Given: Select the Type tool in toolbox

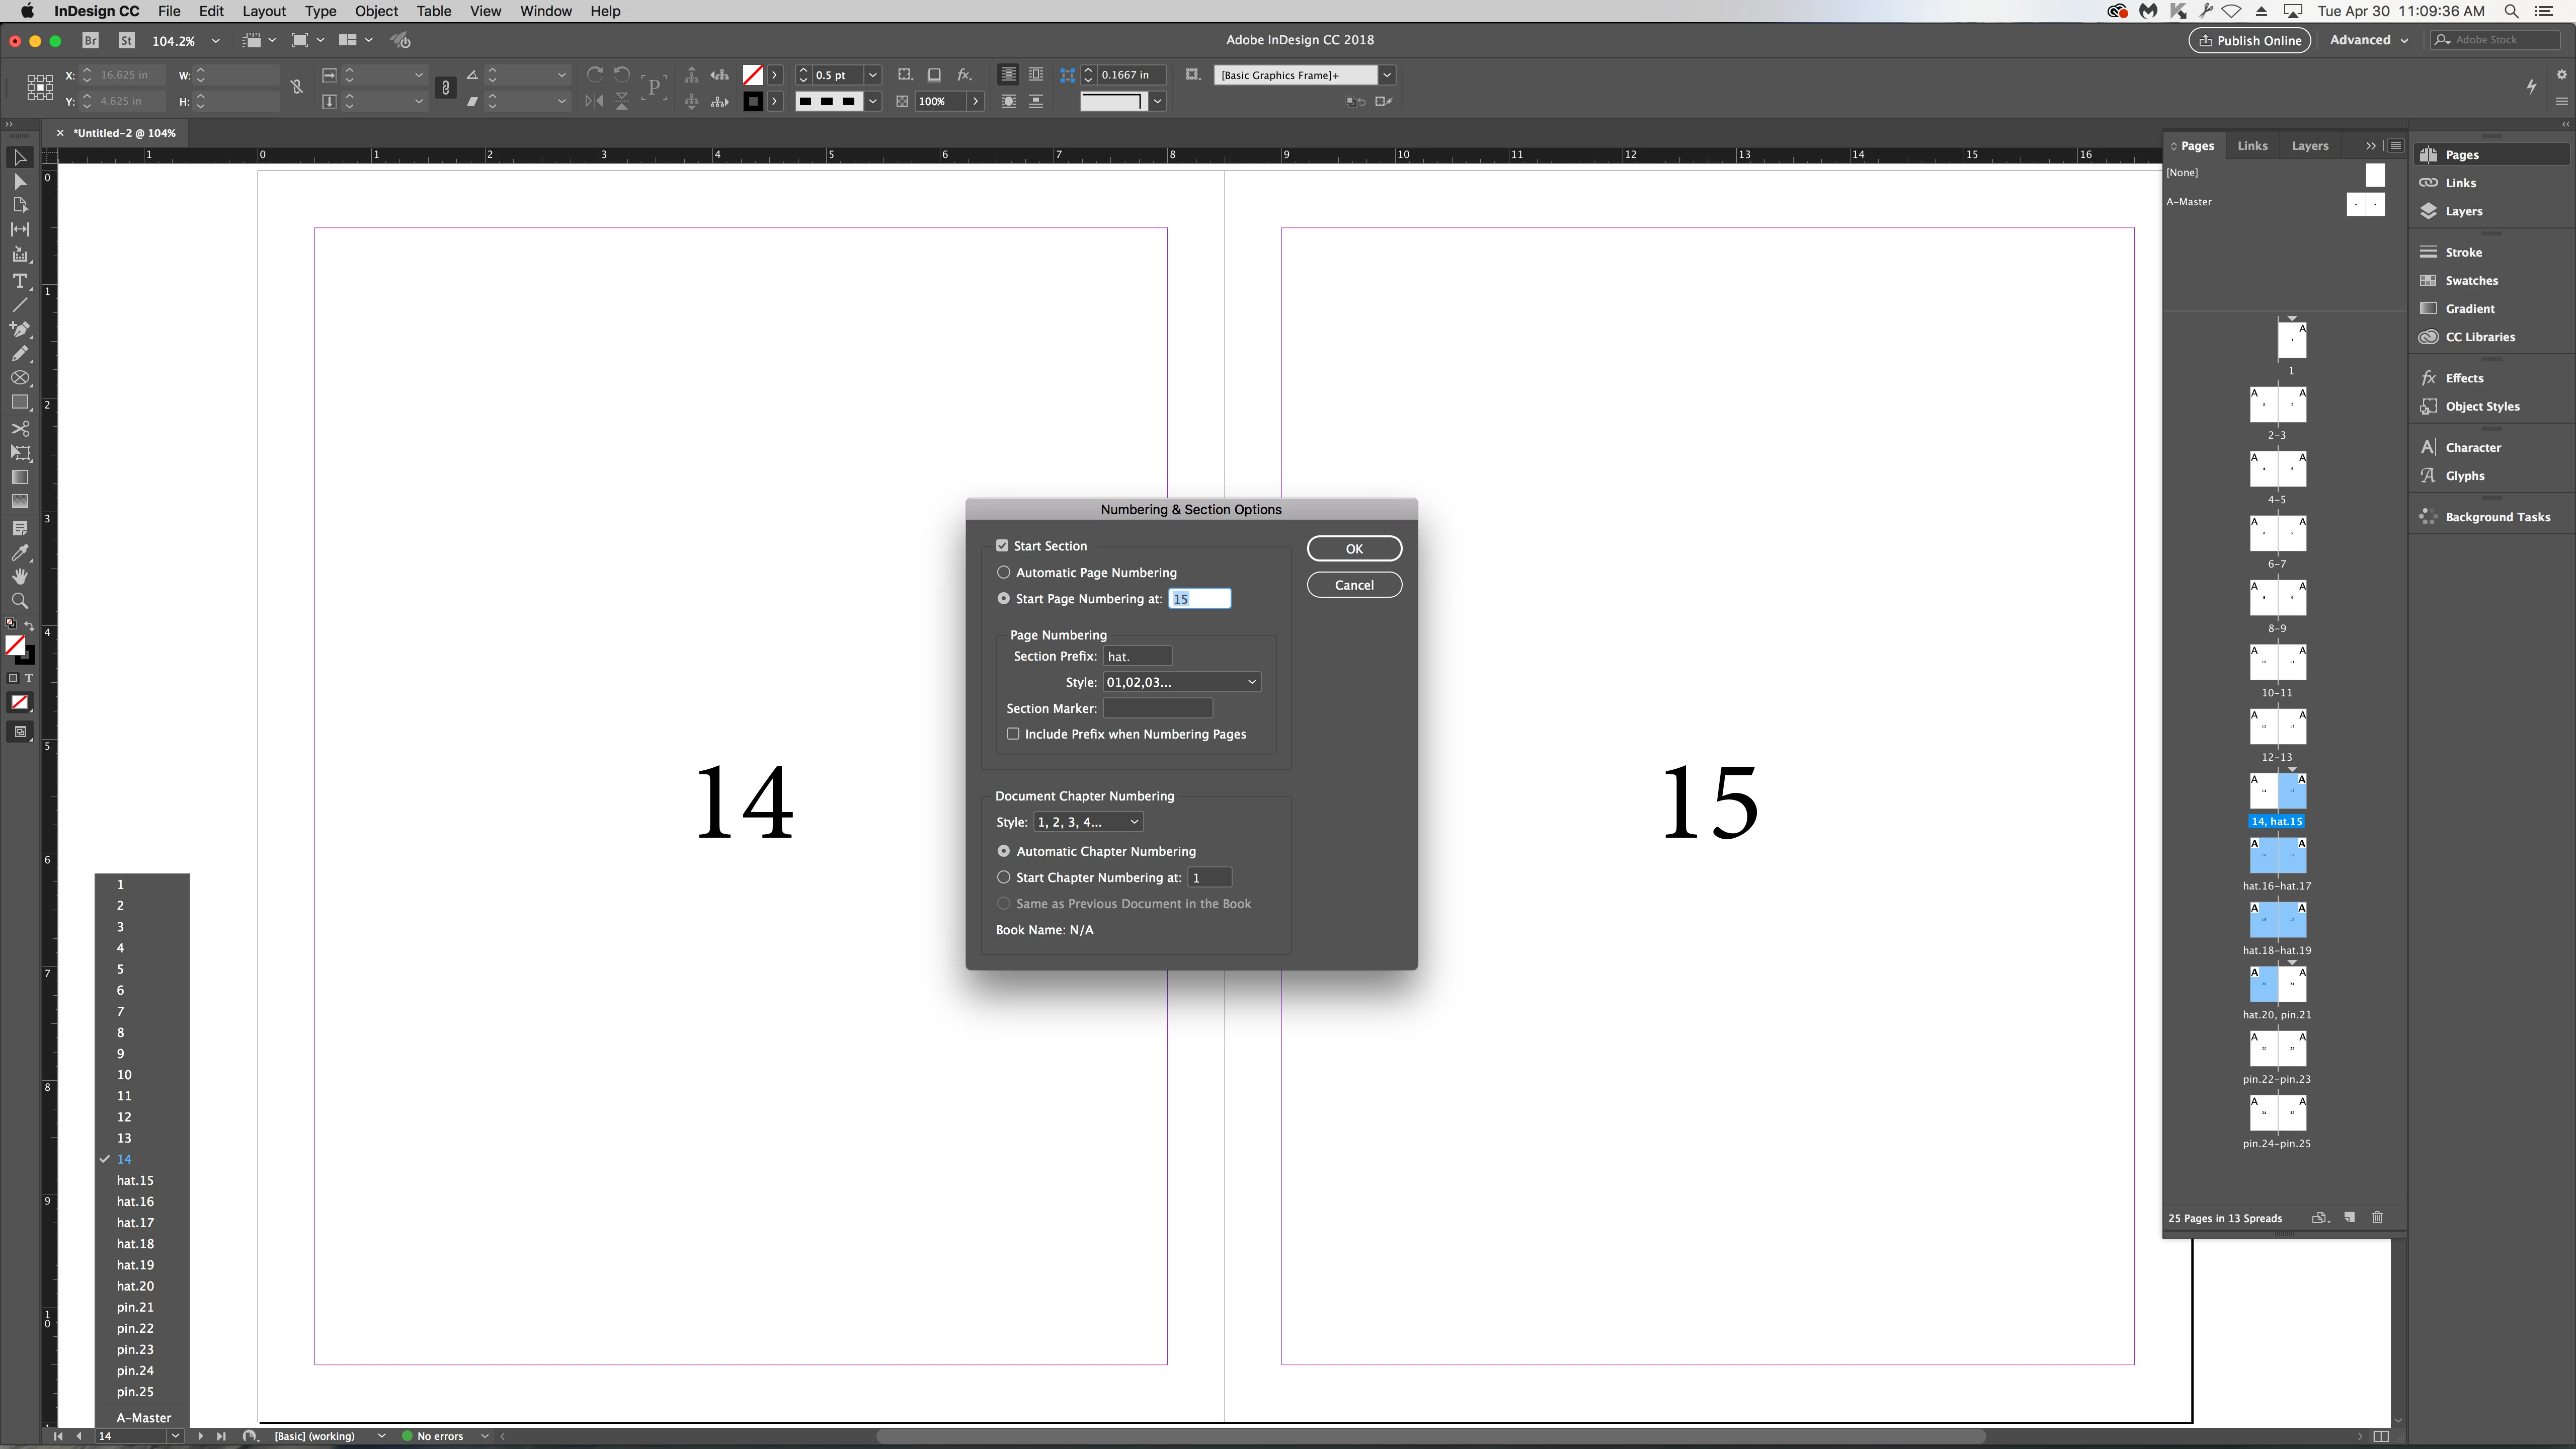Looking at the screenshot, I should (19, 281).
